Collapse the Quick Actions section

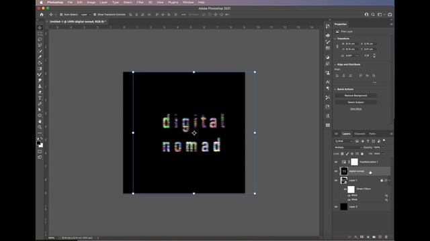point(335,89)
